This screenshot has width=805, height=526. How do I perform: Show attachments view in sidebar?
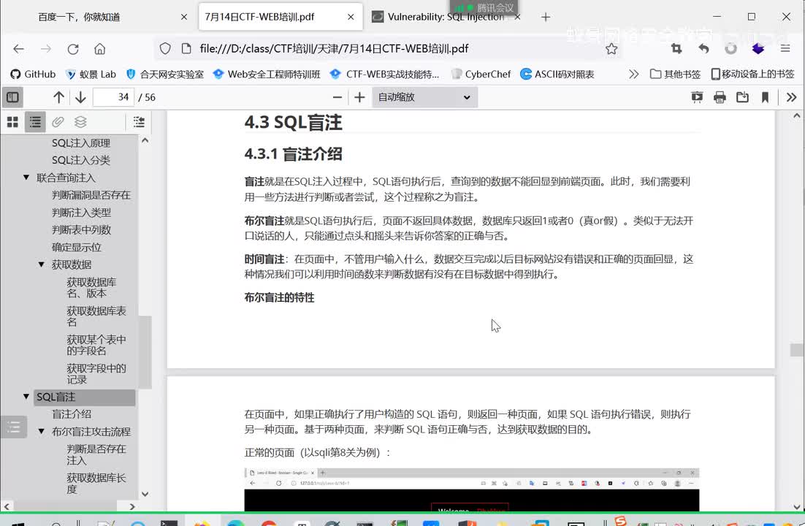(x=58, y=122)
